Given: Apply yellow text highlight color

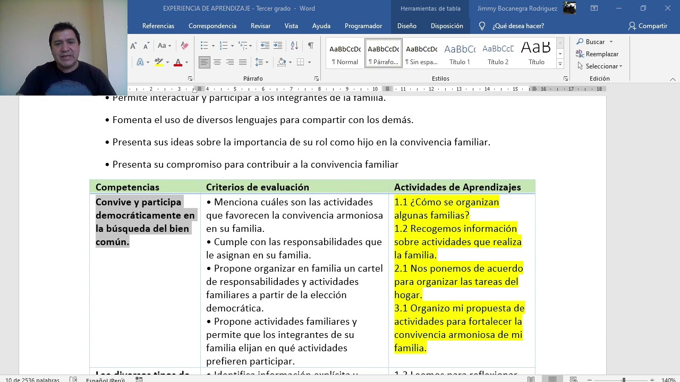Looking at the screenshot, I should click(159, 62).
